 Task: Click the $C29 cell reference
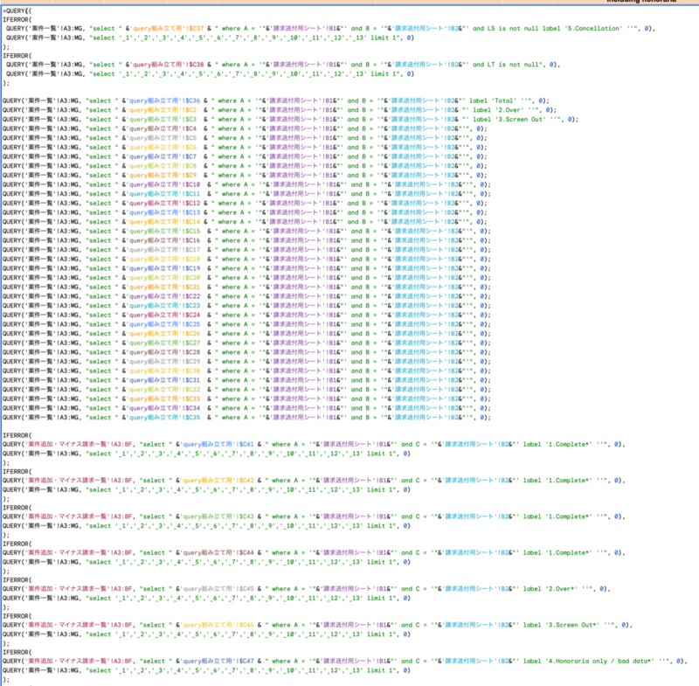[x=190, y=362]
